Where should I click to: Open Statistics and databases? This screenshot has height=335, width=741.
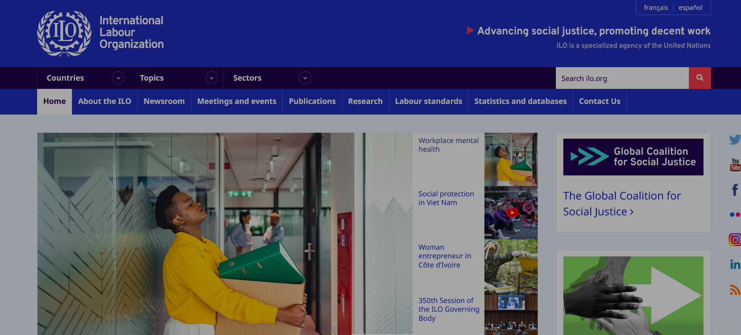[521, 102]
